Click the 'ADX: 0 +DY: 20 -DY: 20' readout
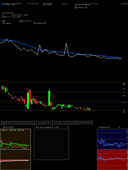Viewport: 128px width, 170px height. pyautogui.click(x=12, y=130)
